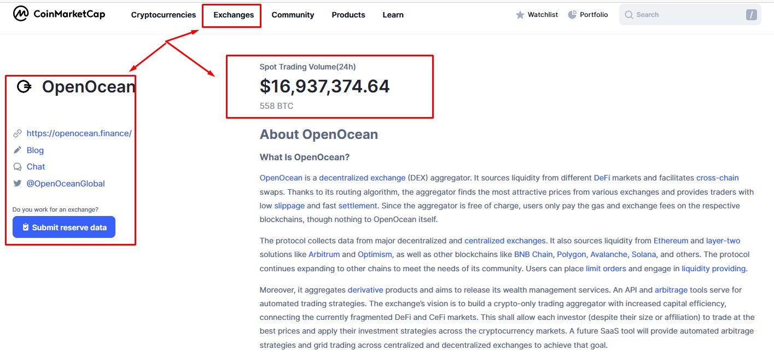Follow the centralized exchanges link
774x356 pixels.
505,241
